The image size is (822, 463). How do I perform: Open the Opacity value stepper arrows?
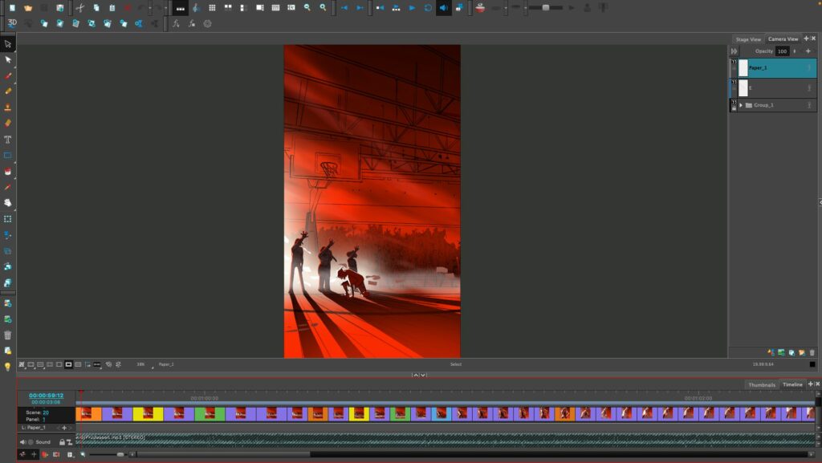click(795, 51)
